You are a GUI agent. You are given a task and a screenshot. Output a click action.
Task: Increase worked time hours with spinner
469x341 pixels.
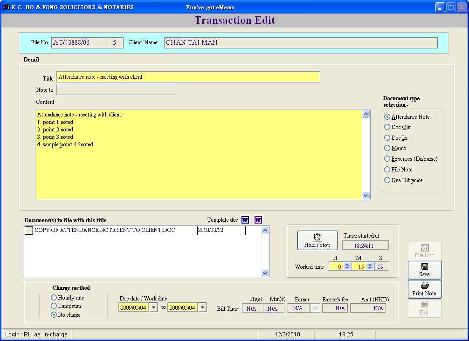(x=347, y=265)
